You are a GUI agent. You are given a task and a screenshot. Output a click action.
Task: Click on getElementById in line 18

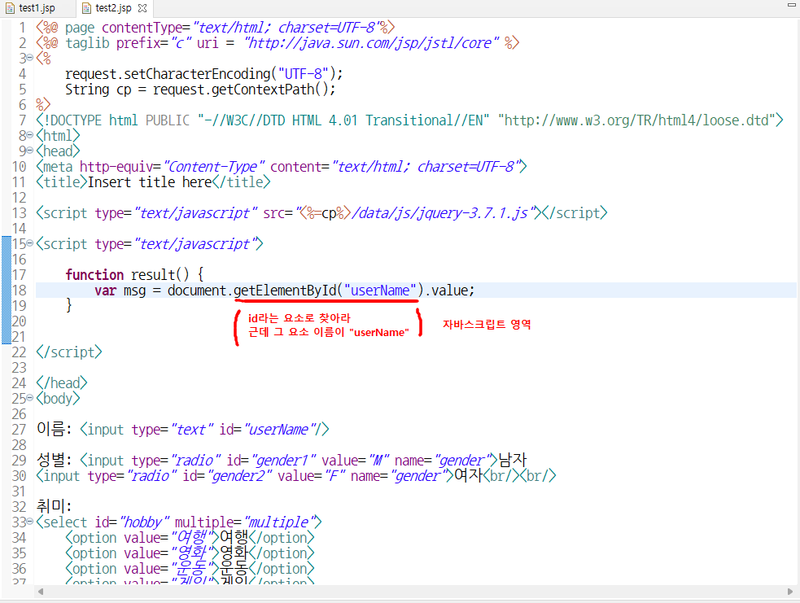click(x=285, y=291)
